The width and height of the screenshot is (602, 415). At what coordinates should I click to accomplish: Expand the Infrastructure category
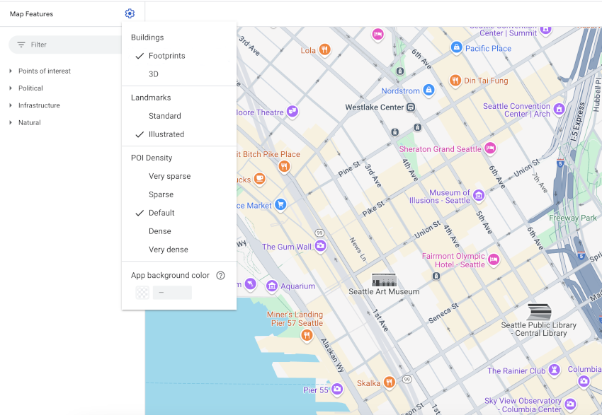[11, 105]
